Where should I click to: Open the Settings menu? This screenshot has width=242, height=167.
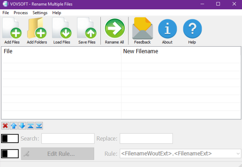coord(40,13)
